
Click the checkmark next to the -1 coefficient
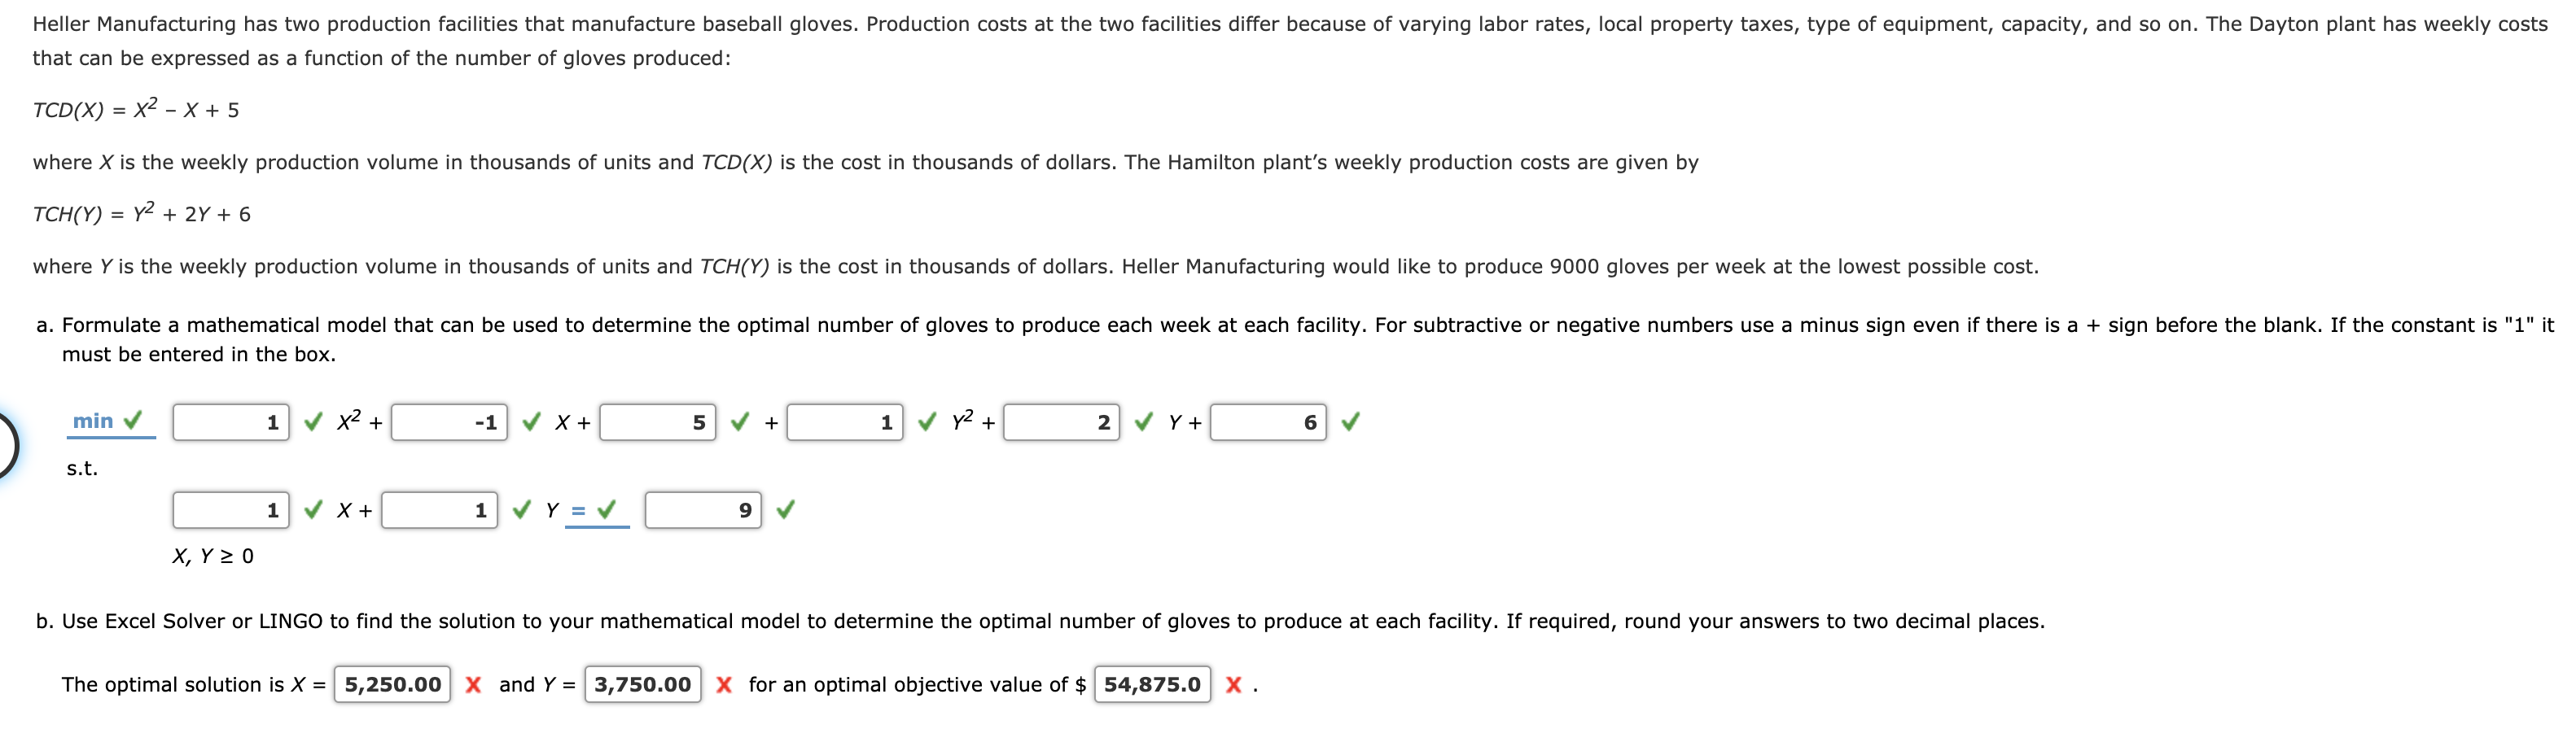point(530,422)
